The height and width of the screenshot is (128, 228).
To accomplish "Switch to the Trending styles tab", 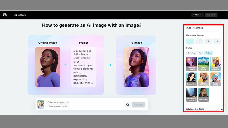I will coord(191,53).
